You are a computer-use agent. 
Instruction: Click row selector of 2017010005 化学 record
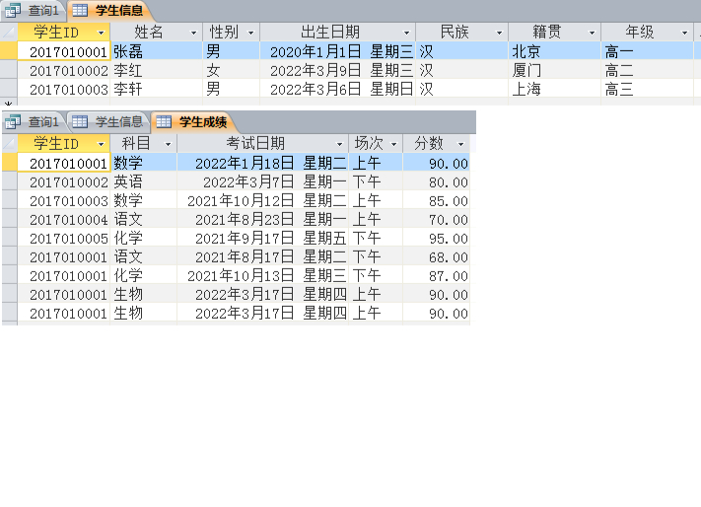[10, 238]
